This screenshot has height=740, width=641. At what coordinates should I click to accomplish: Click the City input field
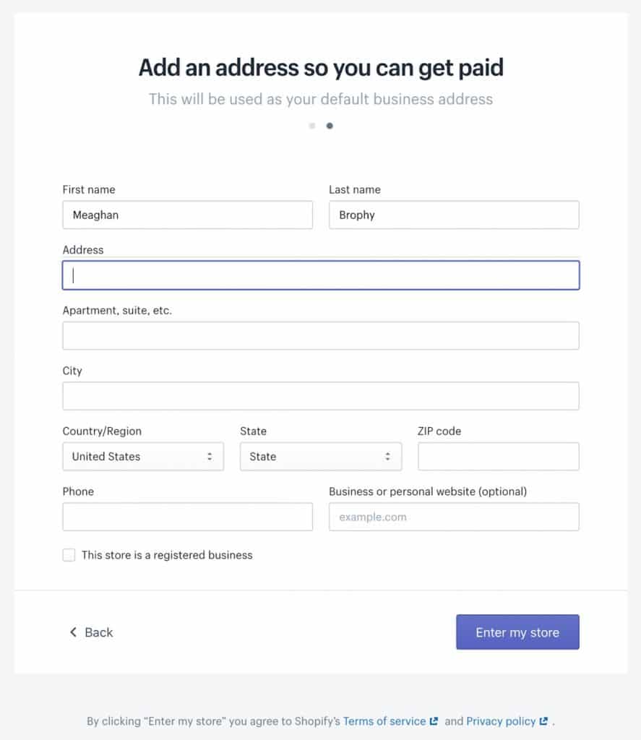coord(320,395)
